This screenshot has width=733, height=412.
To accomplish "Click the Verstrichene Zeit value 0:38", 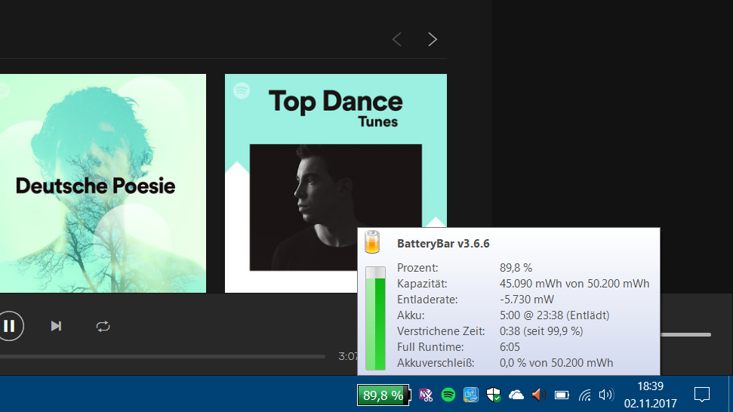I will tap(541, 331).
